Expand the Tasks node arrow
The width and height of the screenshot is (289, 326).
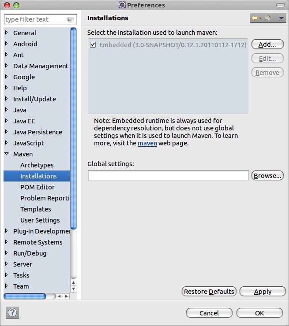click(7, 275)
